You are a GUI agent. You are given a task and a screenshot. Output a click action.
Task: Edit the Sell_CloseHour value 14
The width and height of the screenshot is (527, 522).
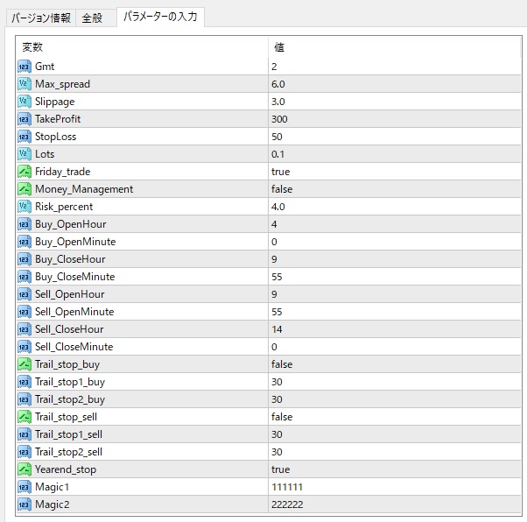click(395, 329)
